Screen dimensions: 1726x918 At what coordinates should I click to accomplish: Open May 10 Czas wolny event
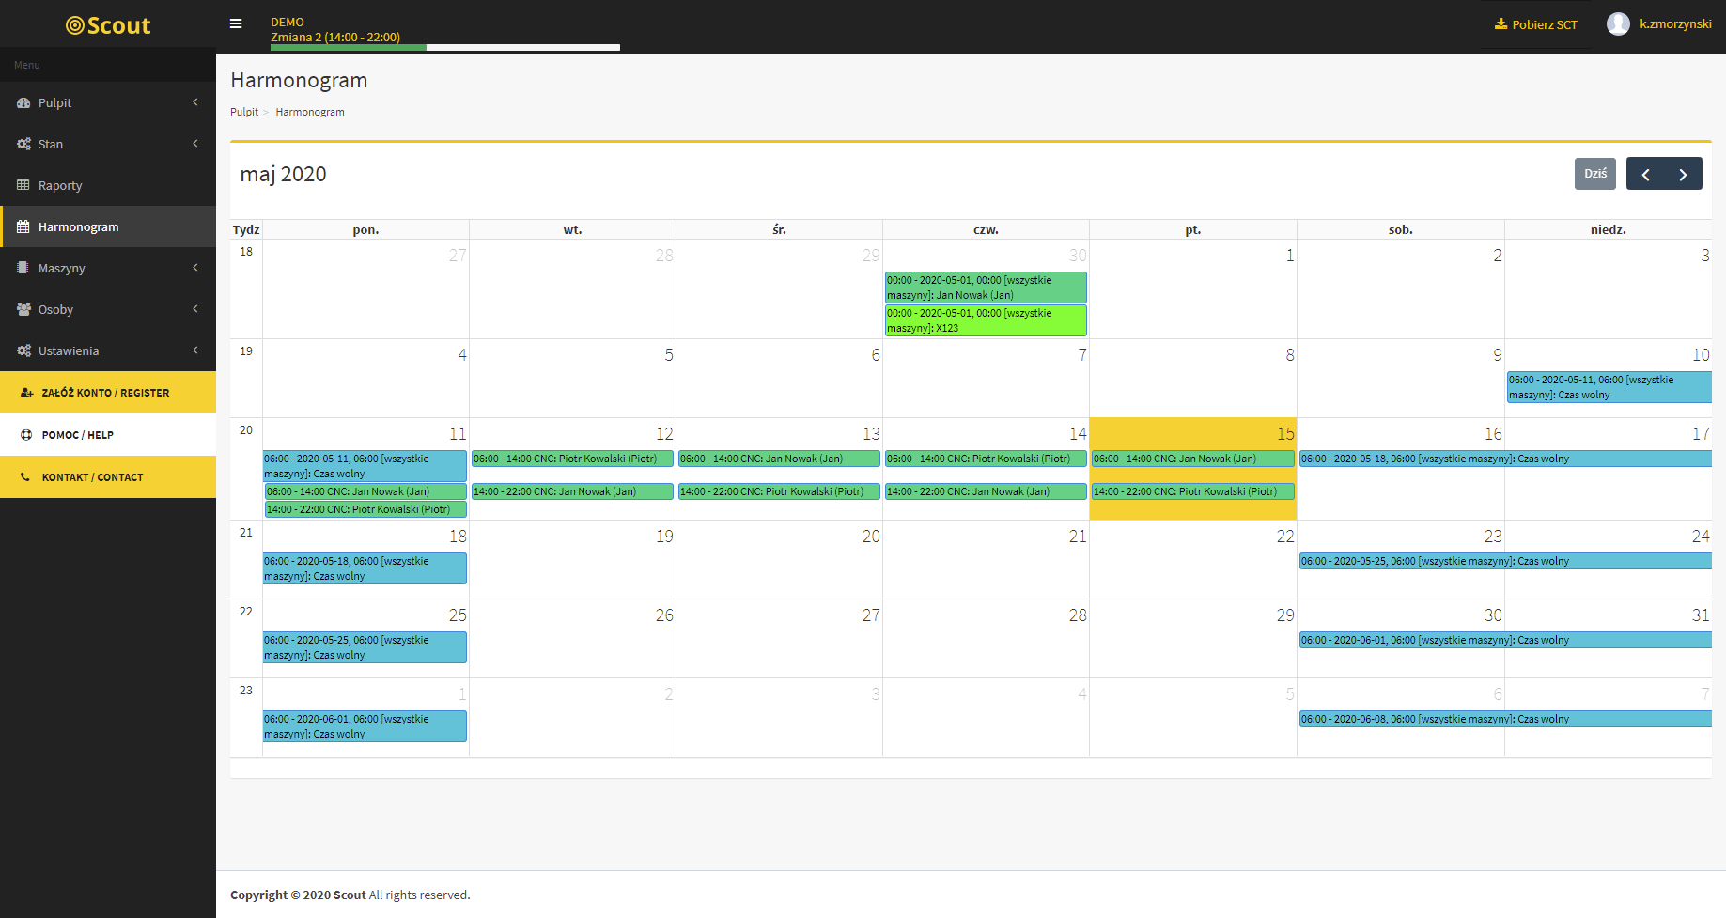coord(1609,387)
